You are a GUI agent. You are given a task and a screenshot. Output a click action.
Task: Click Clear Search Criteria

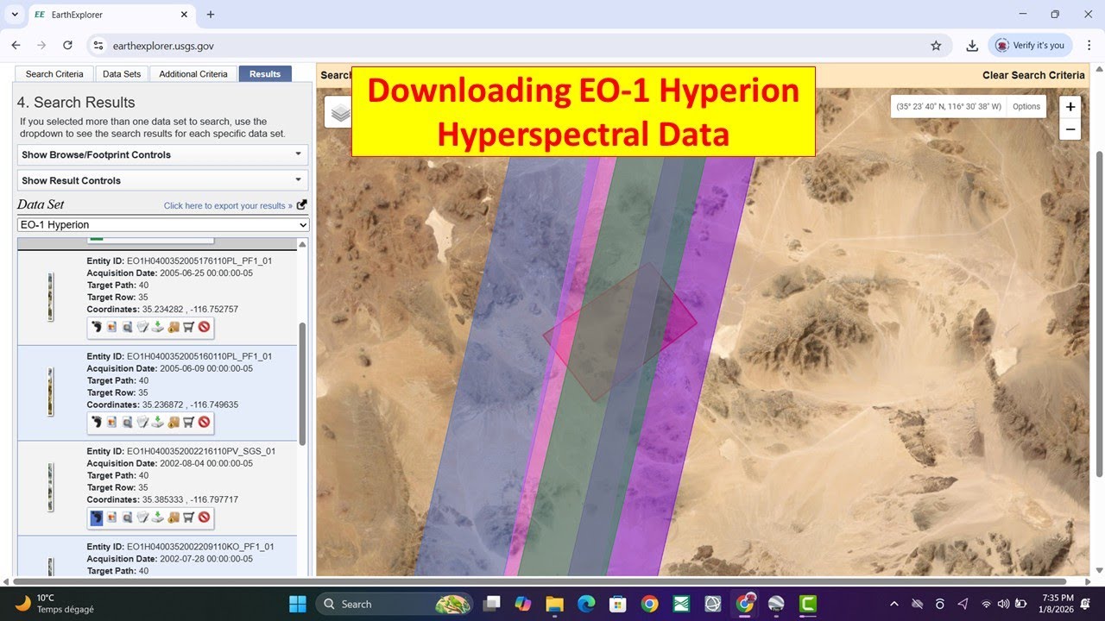click(1033, 75)
